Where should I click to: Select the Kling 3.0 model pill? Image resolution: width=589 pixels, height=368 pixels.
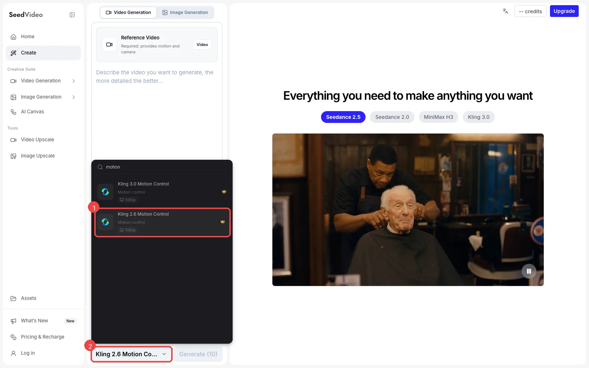click(x=479, y=117)
